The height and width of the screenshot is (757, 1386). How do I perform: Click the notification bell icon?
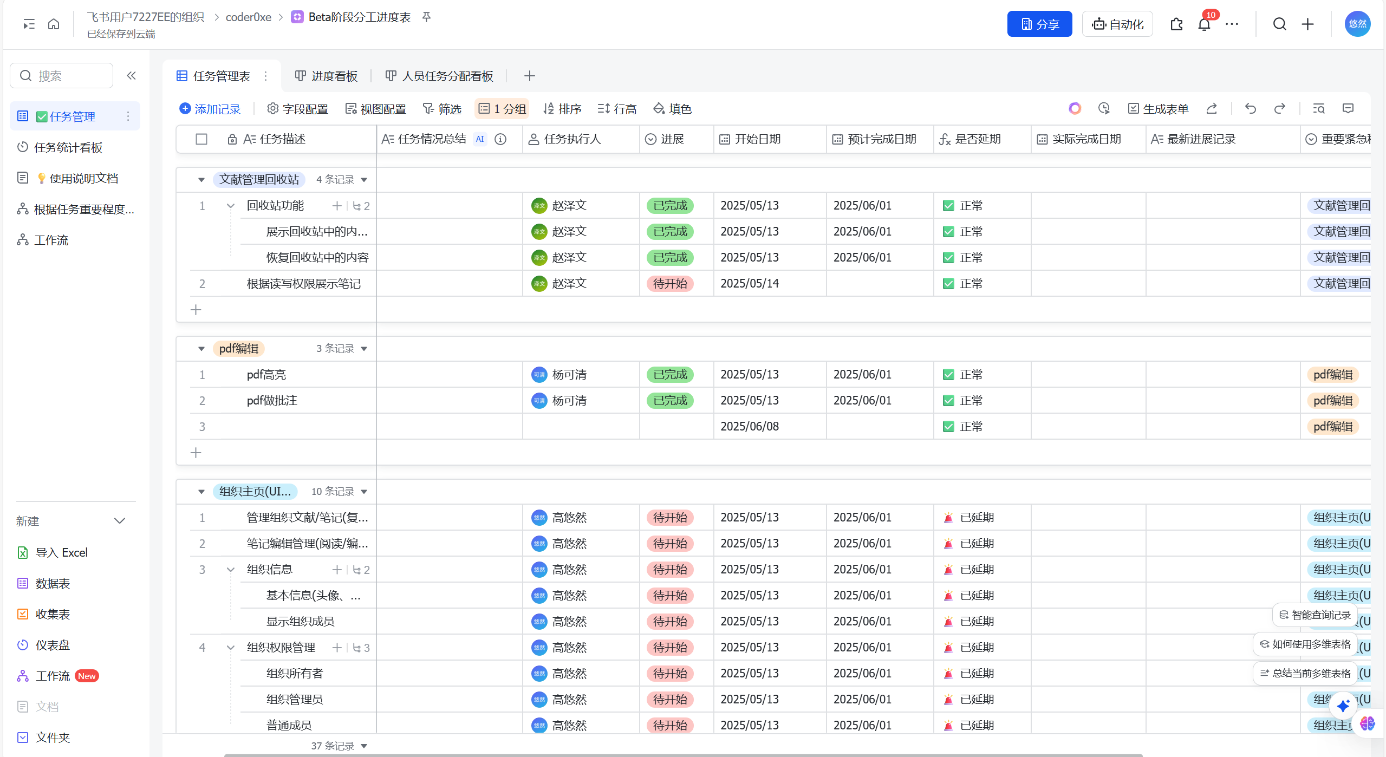point(1203,24)
